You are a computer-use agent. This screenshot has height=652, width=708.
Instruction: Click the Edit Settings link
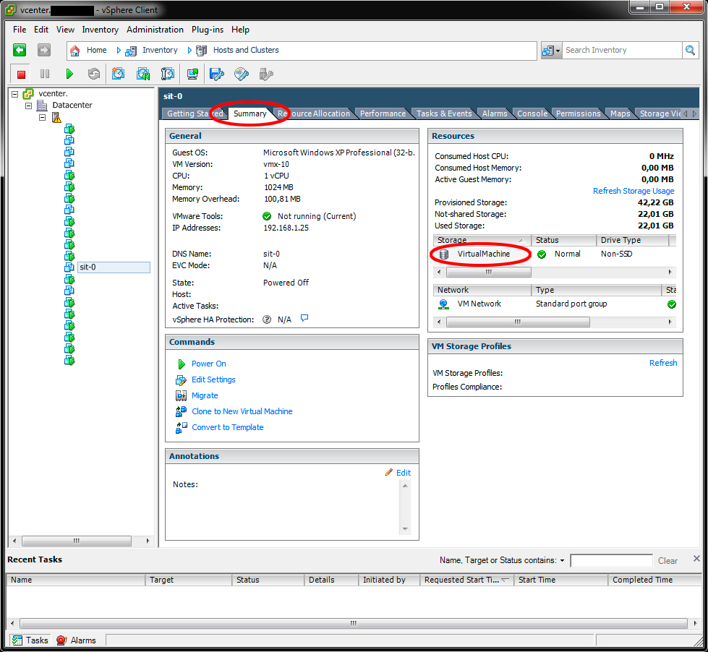pyautogui.click(x=213, y=379)
